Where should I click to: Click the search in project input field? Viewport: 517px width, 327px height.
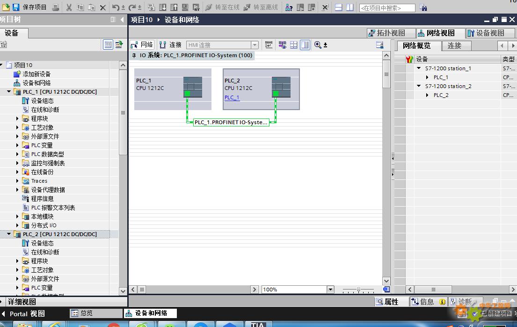(x=387, y=7)
